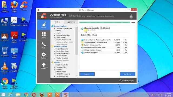Click the System Windows Log Files icon
This screenshot has width=173, height=97.
(x=82, y=45)
